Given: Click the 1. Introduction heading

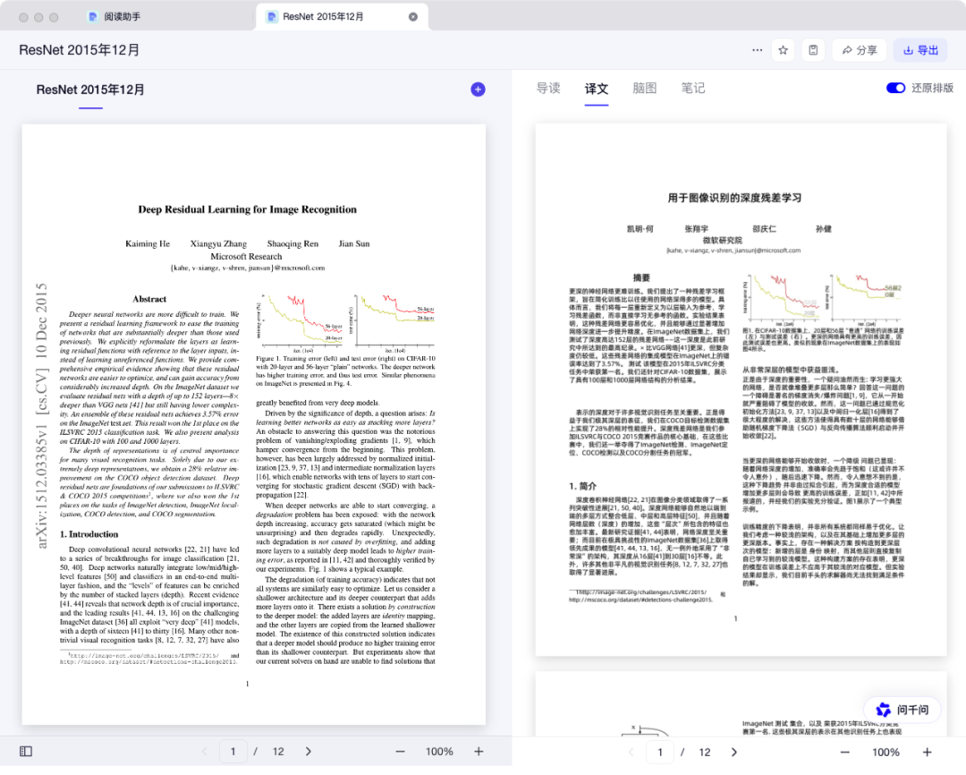Looking at the screenshot, I should pos(89,534).
